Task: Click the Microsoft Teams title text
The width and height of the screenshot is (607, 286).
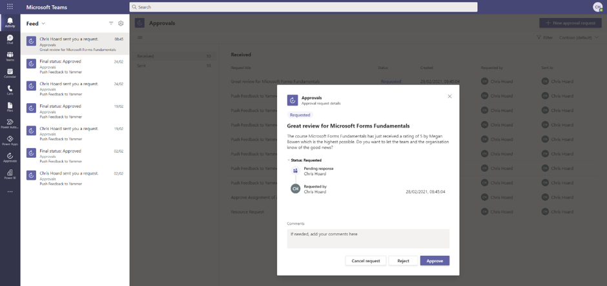Action: 46,7
